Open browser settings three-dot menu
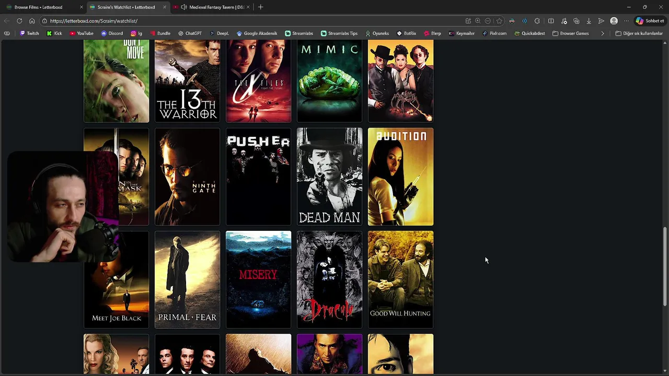669x376 pixels. (x=626, y=21)
